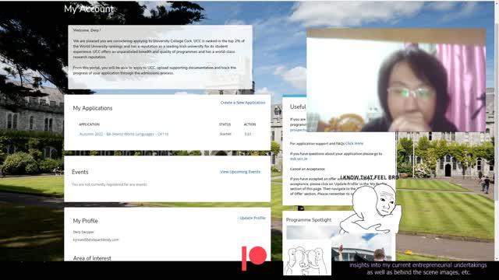Click the My Applications heading
Viewport: 499px width, 280px height.
tap(93, 108)
